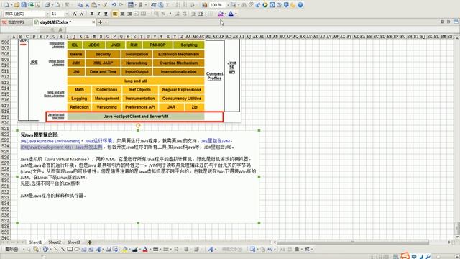
Task: Apply font color in the drawing toolbar
Action: pos(145,250)
